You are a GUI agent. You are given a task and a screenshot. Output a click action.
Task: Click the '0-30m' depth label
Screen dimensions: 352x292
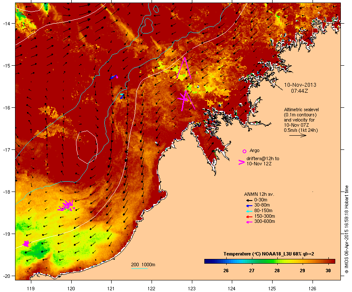click(x=261, y=200)
